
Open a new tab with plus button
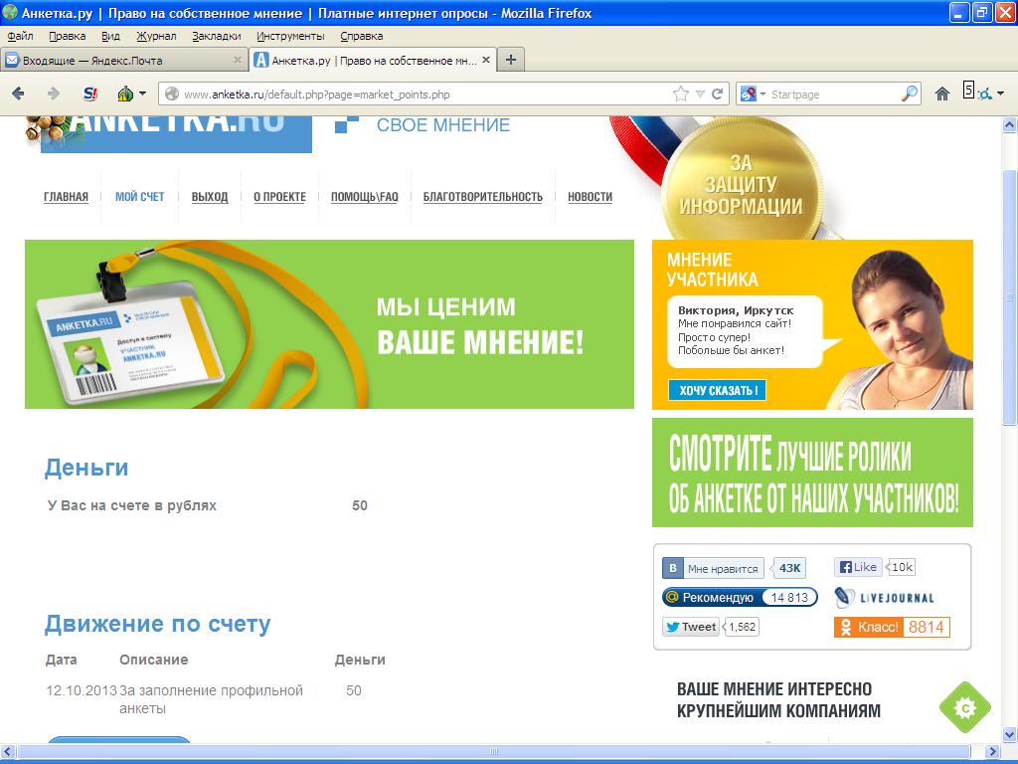511,60
